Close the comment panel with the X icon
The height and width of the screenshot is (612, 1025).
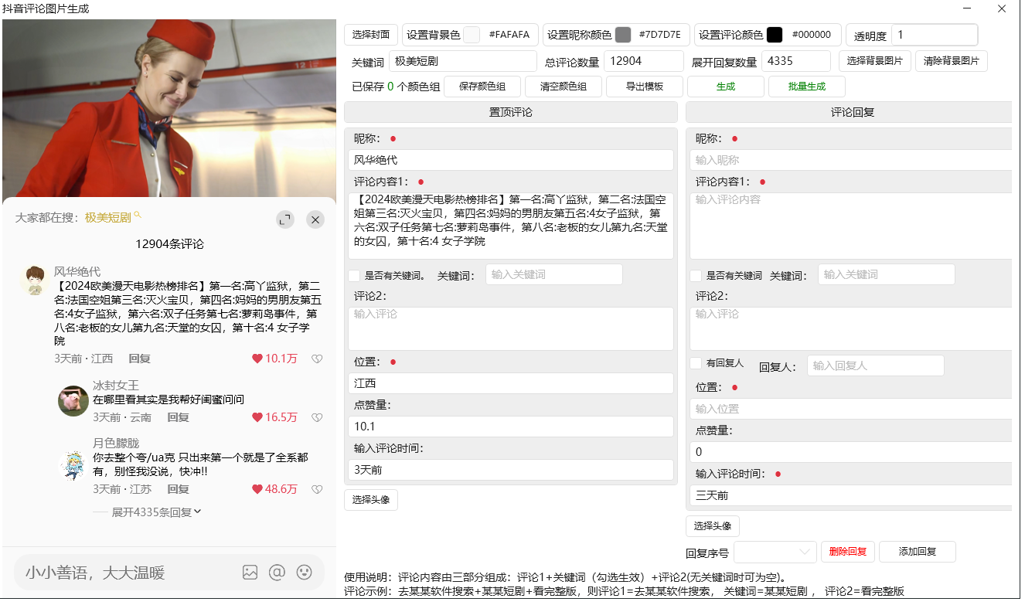(x=315, y=219)
